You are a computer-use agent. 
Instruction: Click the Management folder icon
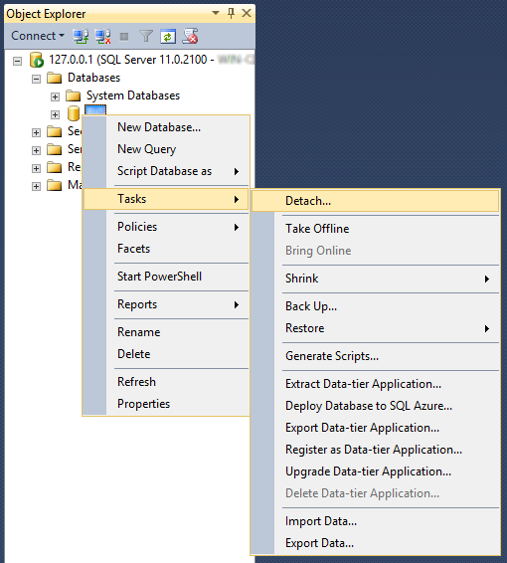[x=55, y=185]
